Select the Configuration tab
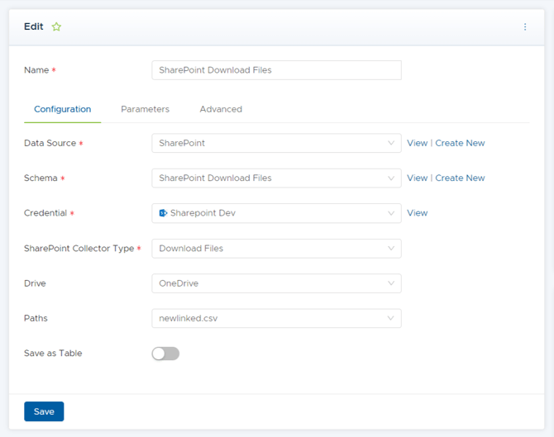 (x=63, y=109)
